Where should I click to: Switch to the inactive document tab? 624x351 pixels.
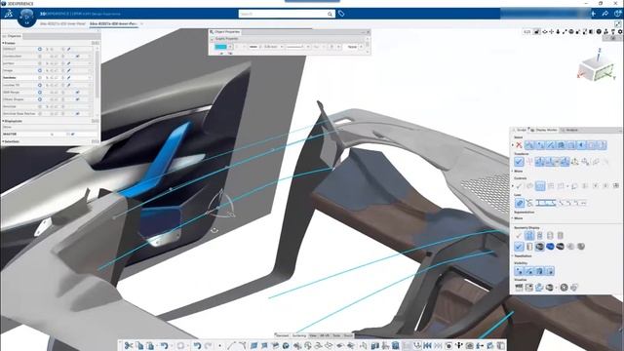coord(62,23)
